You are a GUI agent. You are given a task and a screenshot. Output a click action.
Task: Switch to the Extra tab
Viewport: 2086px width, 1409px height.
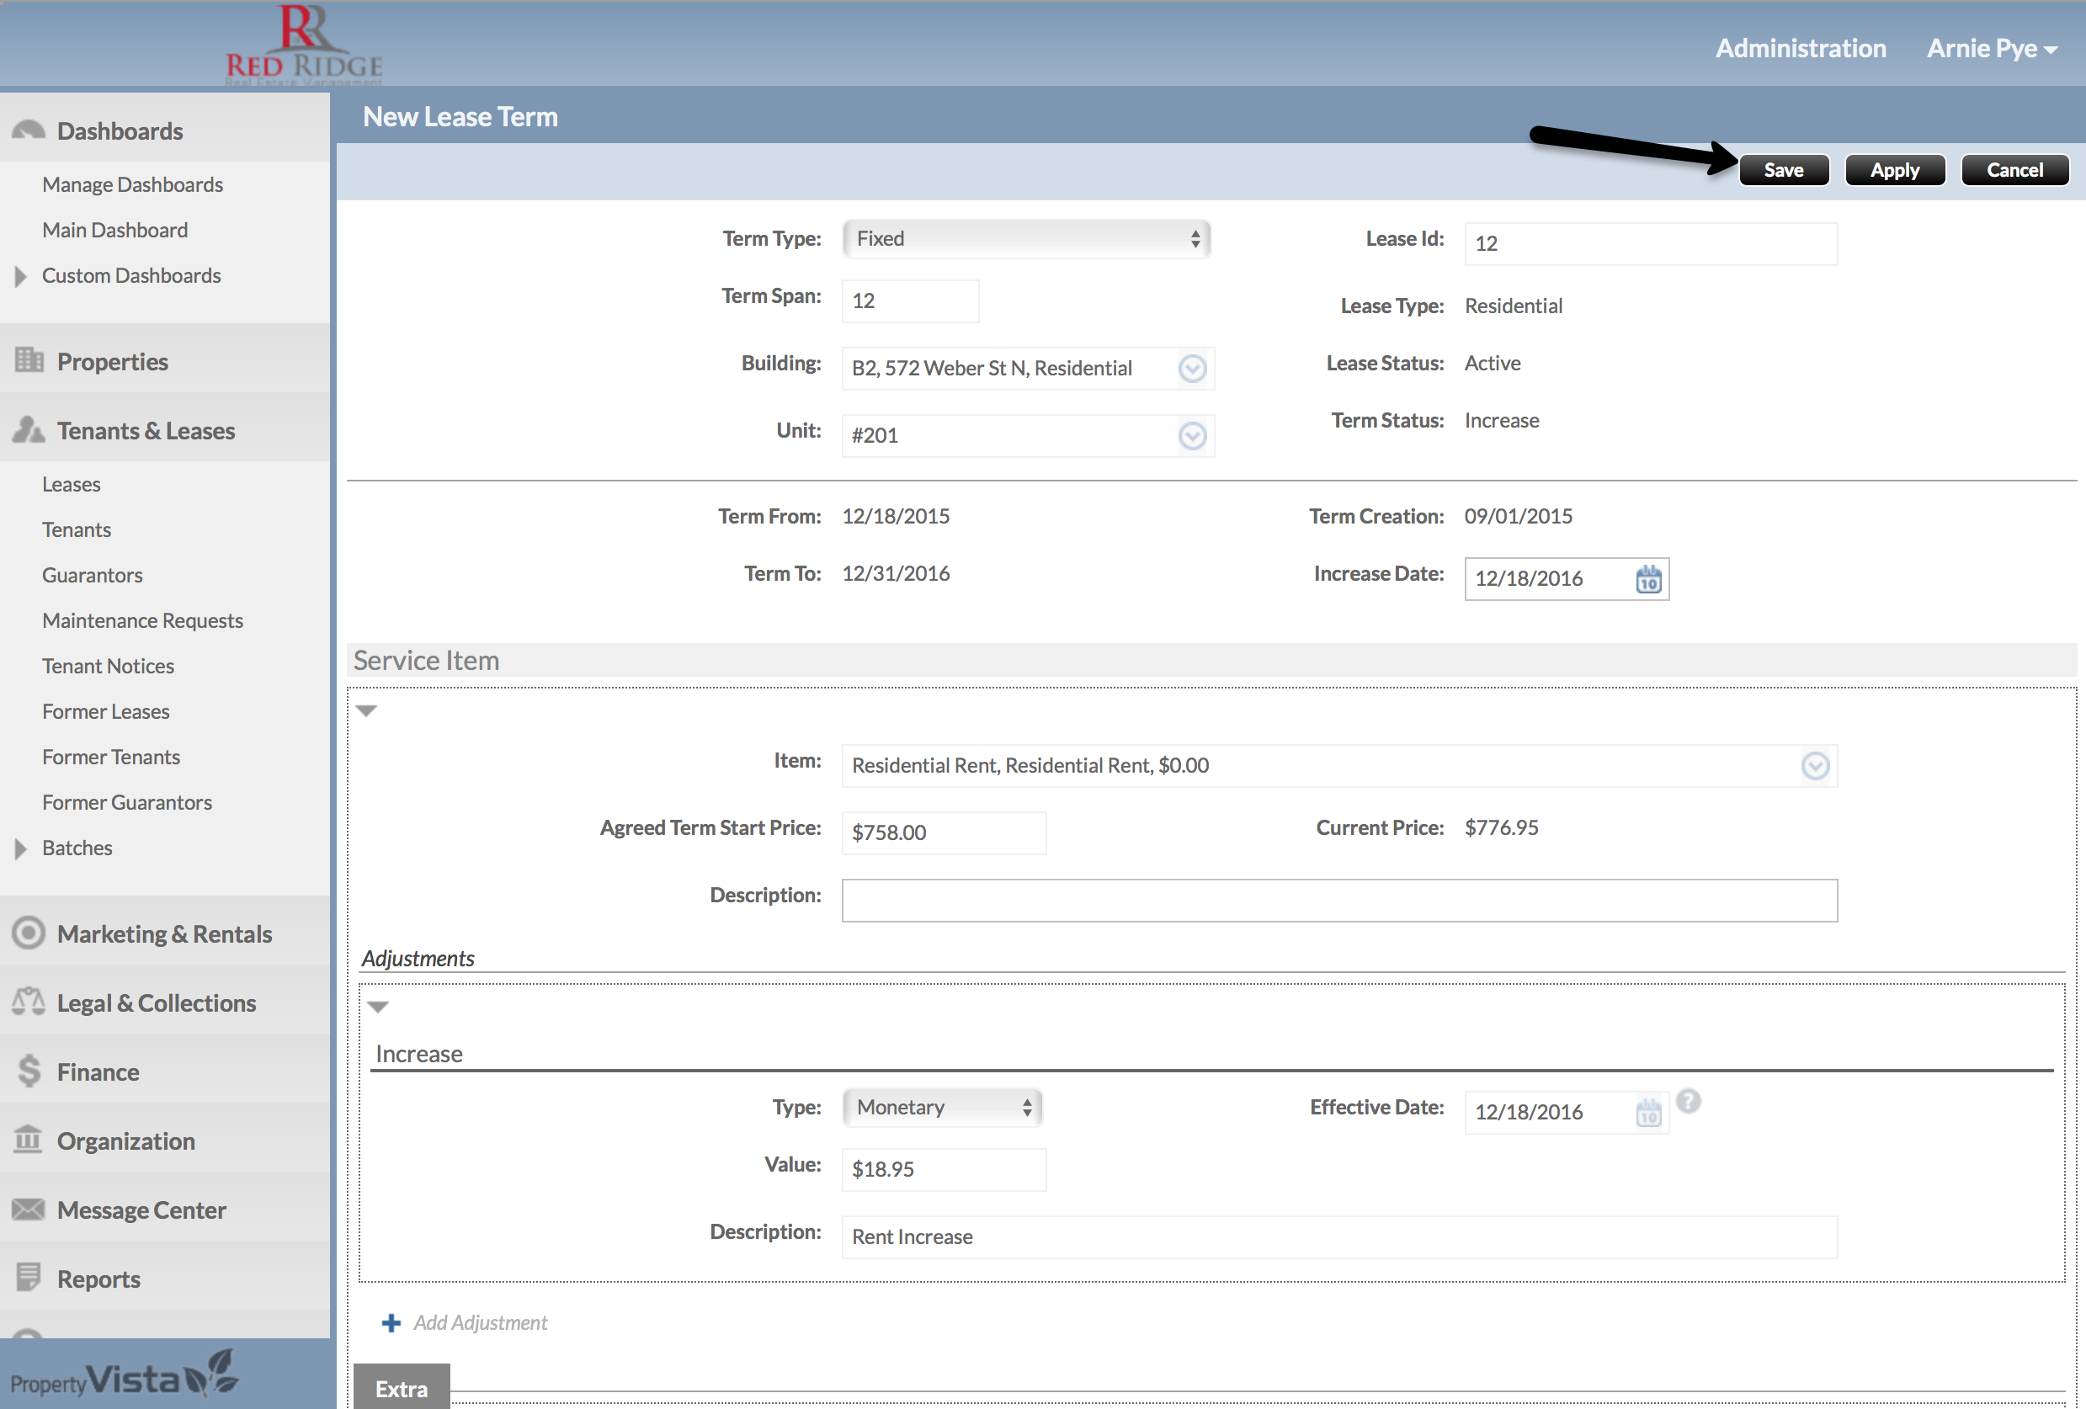coord(402,1388)
